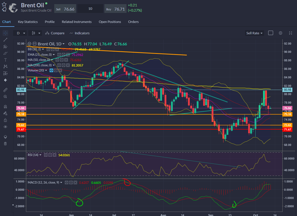Open the Open Positions tab
The image size is (297, 216).
pos(110,22)
